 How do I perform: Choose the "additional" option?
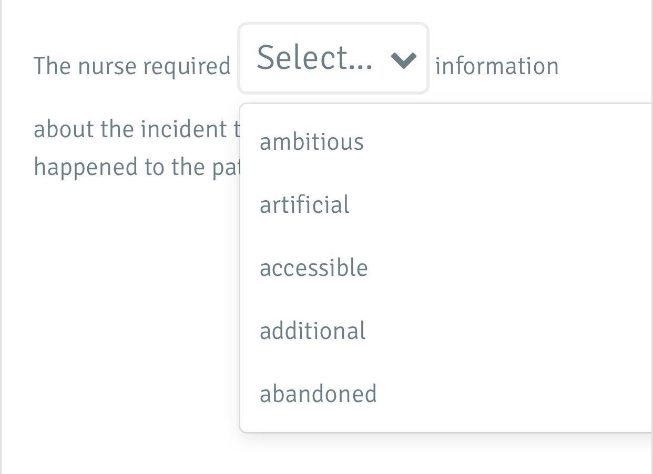[313, 331]
